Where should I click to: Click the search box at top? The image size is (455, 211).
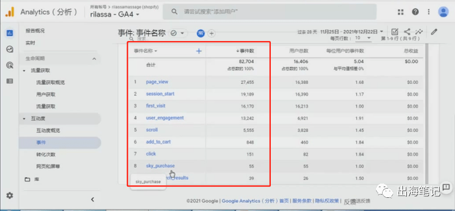click(269, 12)
